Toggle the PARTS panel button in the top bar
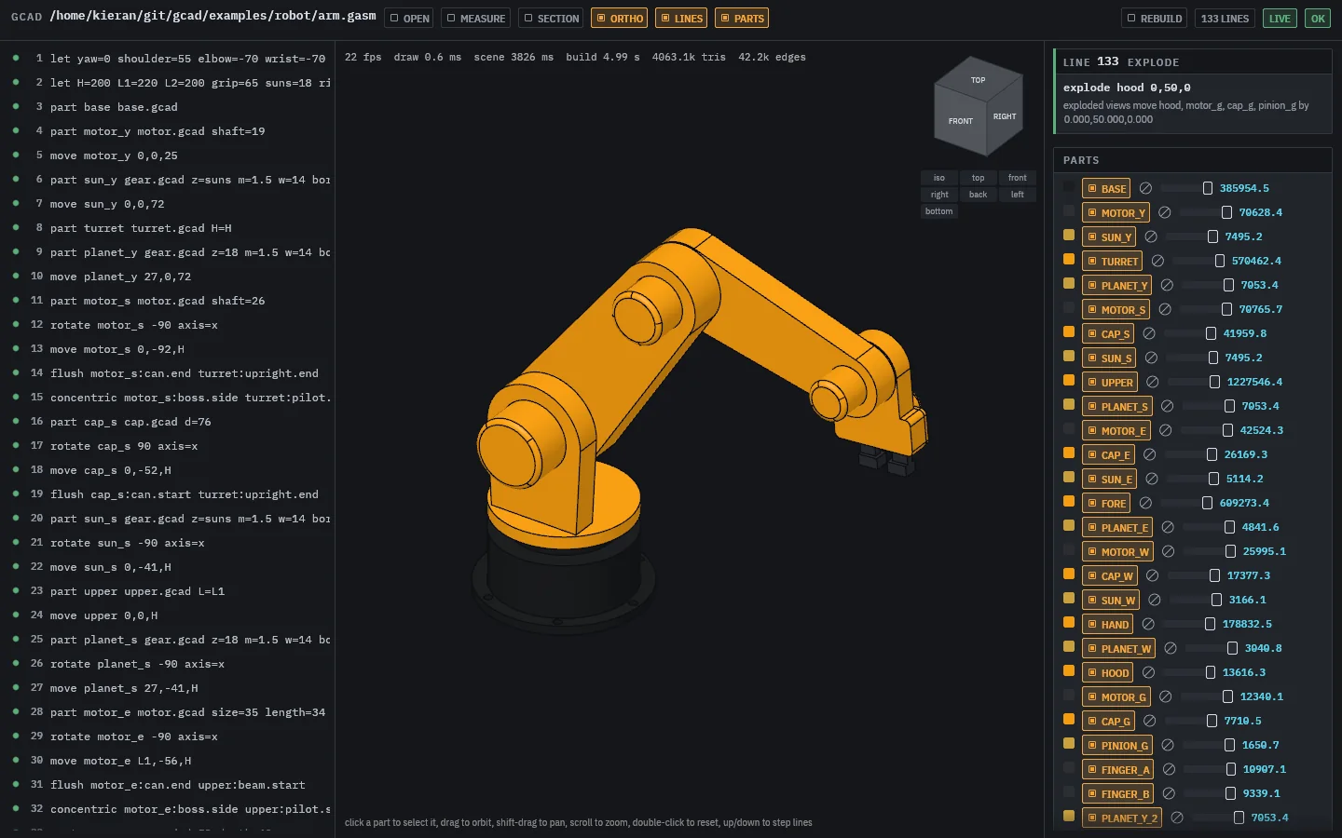1342x838 pixels. click(742, 19)
